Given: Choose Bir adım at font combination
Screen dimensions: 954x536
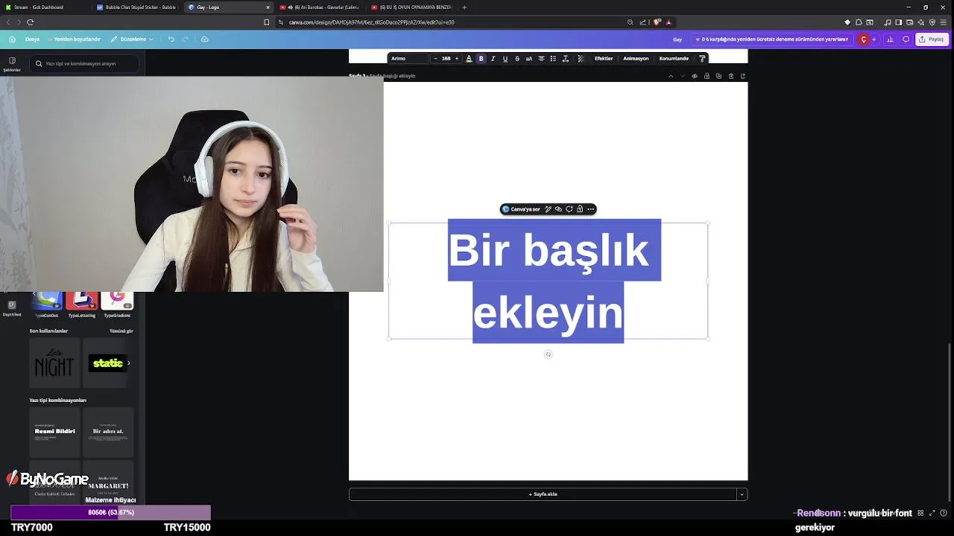Looking at the screenshot, I should pyautogui.click(x=108, y=432).
